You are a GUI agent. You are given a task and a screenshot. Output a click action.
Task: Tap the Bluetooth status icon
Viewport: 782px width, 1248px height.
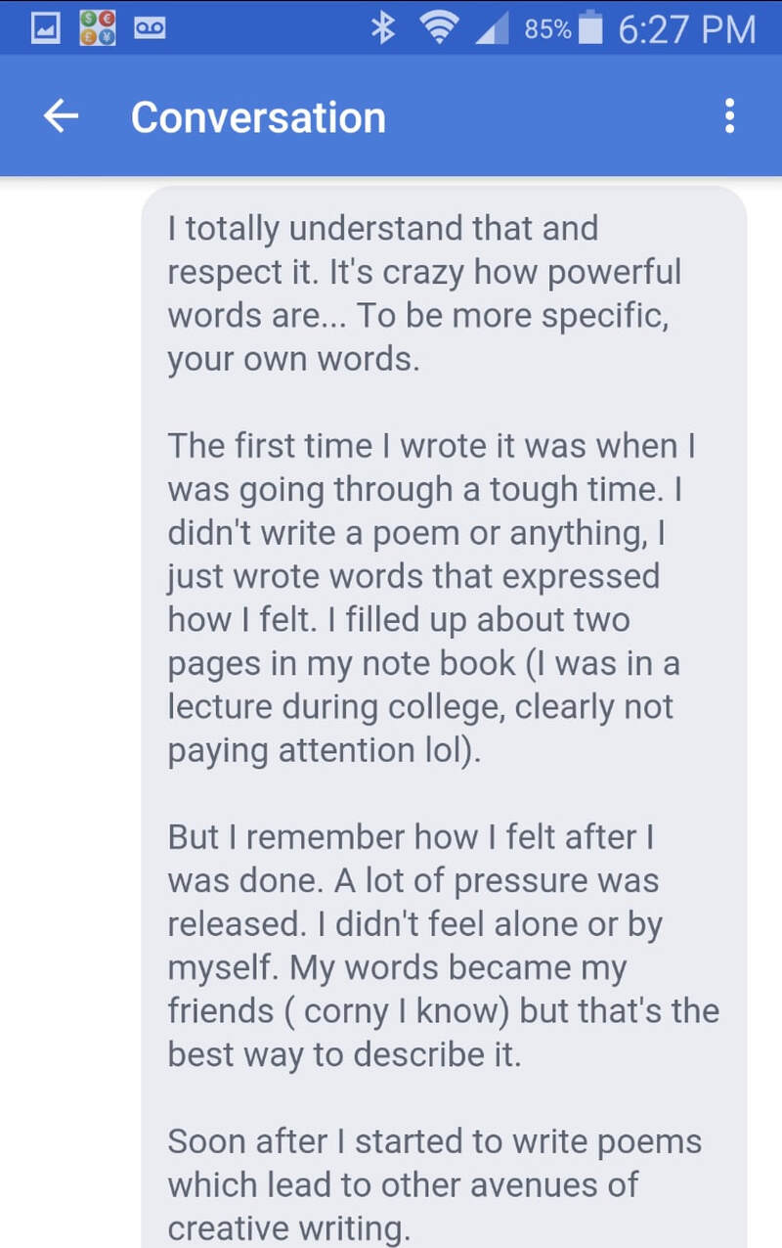point(381,28)
